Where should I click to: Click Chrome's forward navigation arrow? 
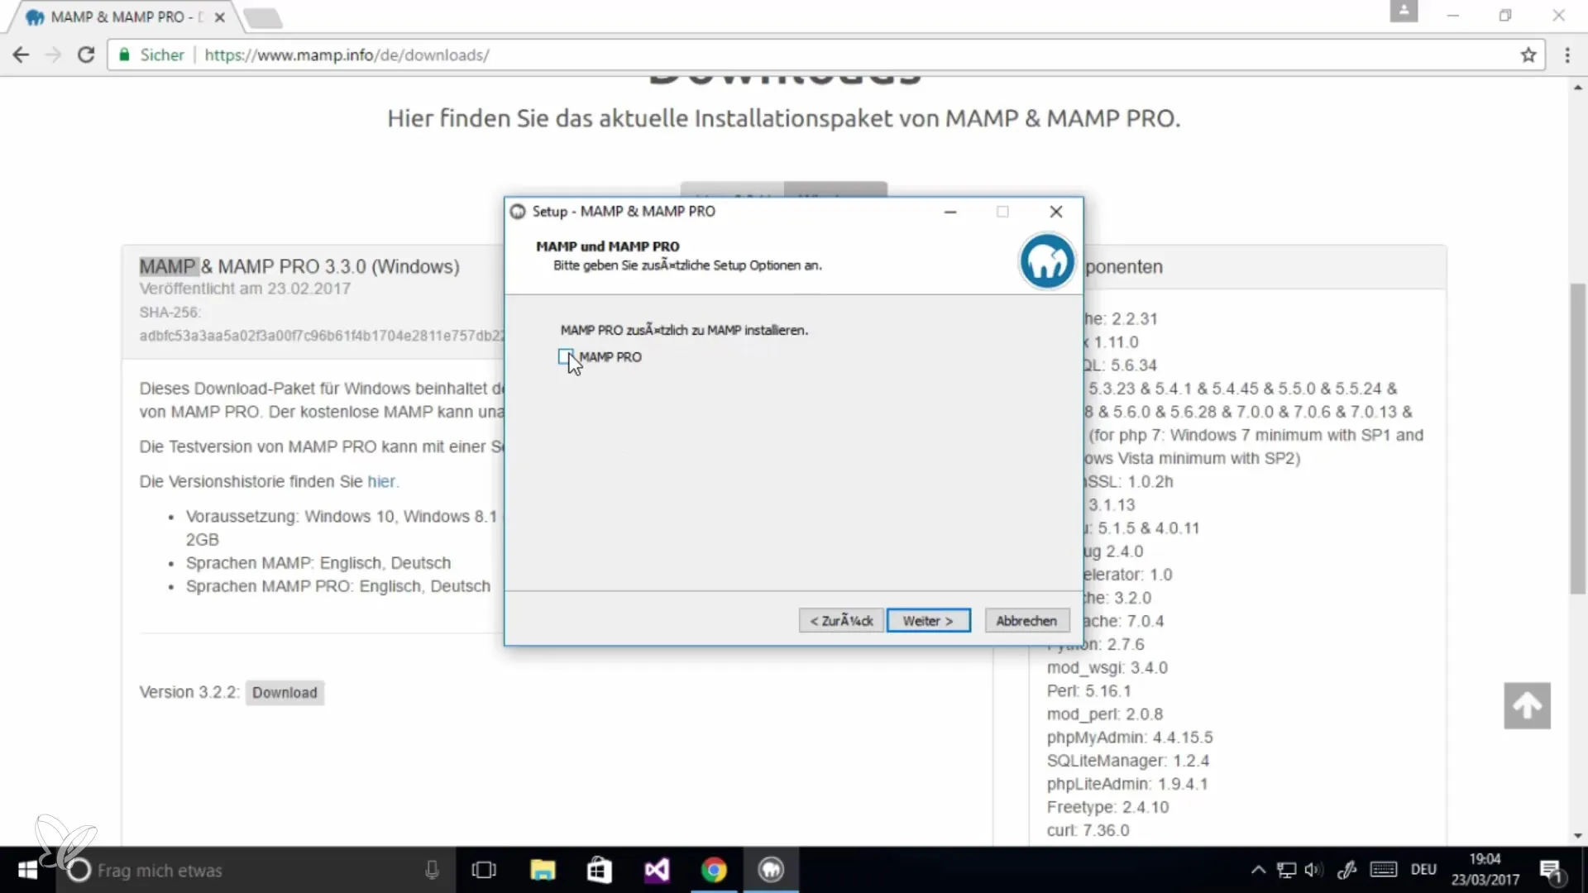pos(53,55)
